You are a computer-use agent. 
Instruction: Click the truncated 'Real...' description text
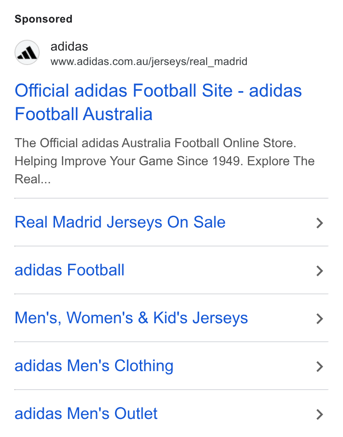point(32,179)
